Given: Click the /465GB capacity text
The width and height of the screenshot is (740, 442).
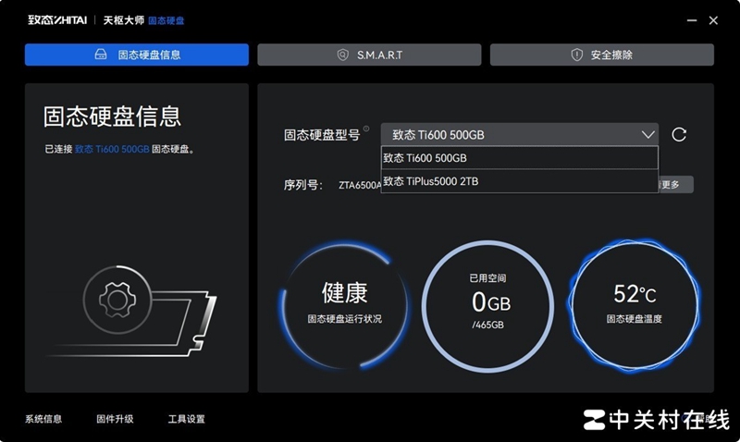Looking at the screenshot, I should click(x=487, y=325).
